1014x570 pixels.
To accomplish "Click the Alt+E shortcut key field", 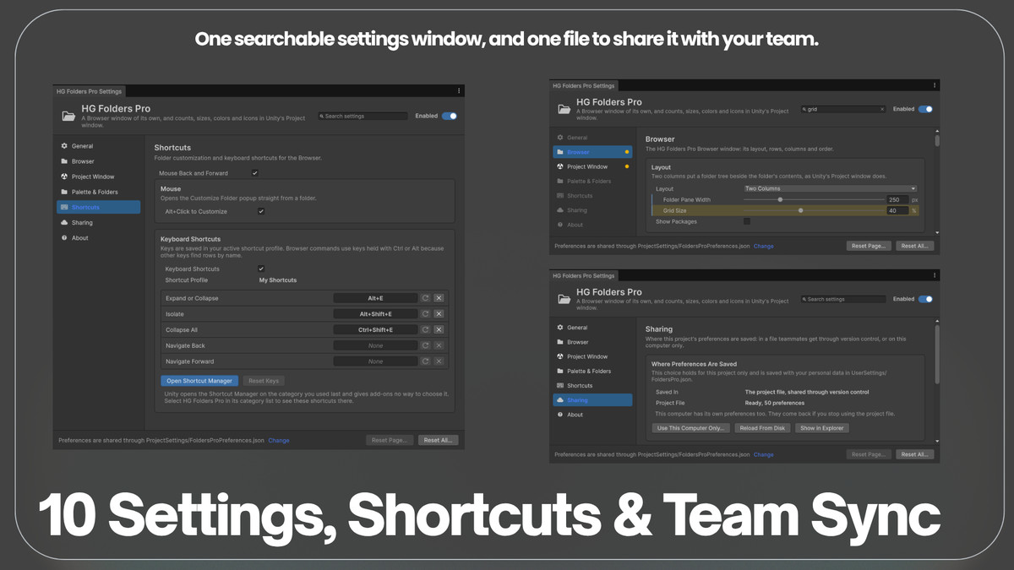I will pos(375,298).
